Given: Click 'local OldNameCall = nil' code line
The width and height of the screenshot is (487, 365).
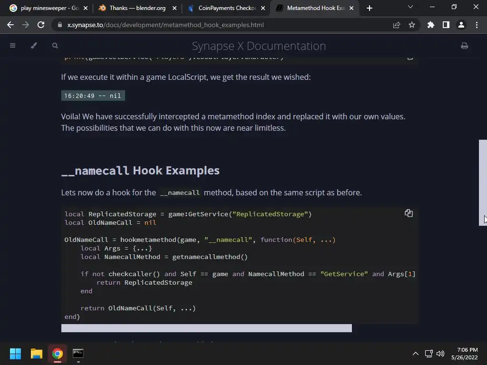Looking at the screenshot, I should [110, 222].
